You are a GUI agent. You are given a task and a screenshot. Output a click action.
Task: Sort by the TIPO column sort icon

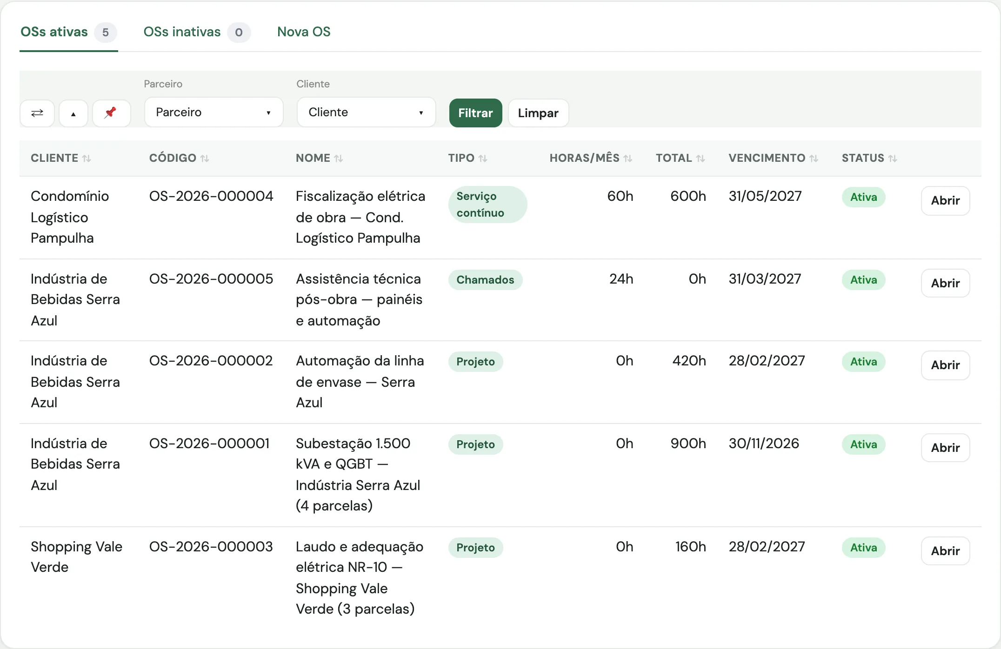pos(483,159)
